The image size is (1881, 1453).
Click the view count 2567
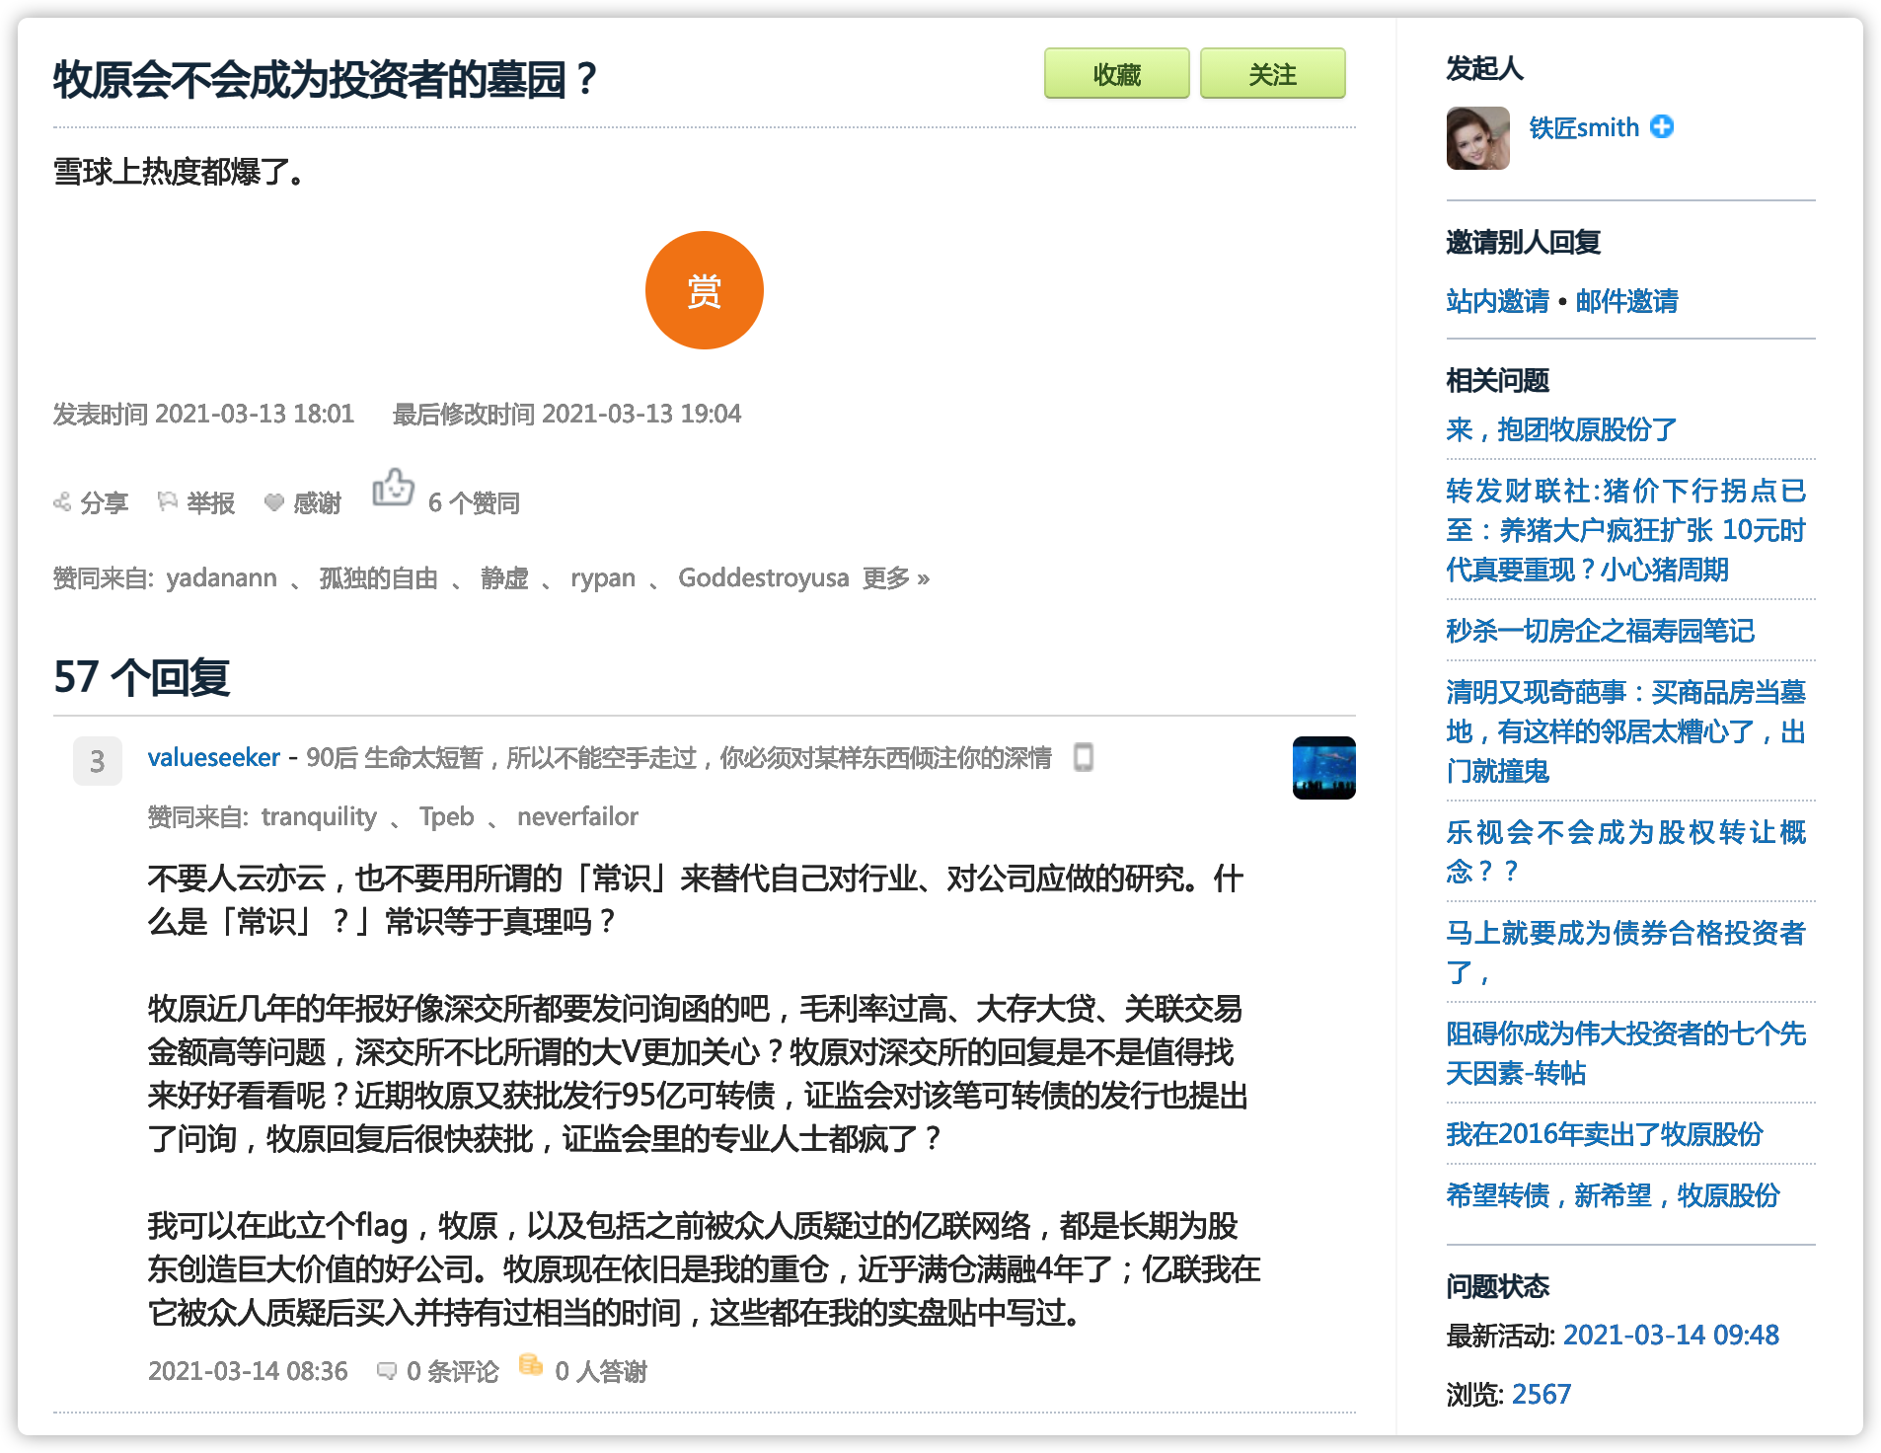1541,1394
